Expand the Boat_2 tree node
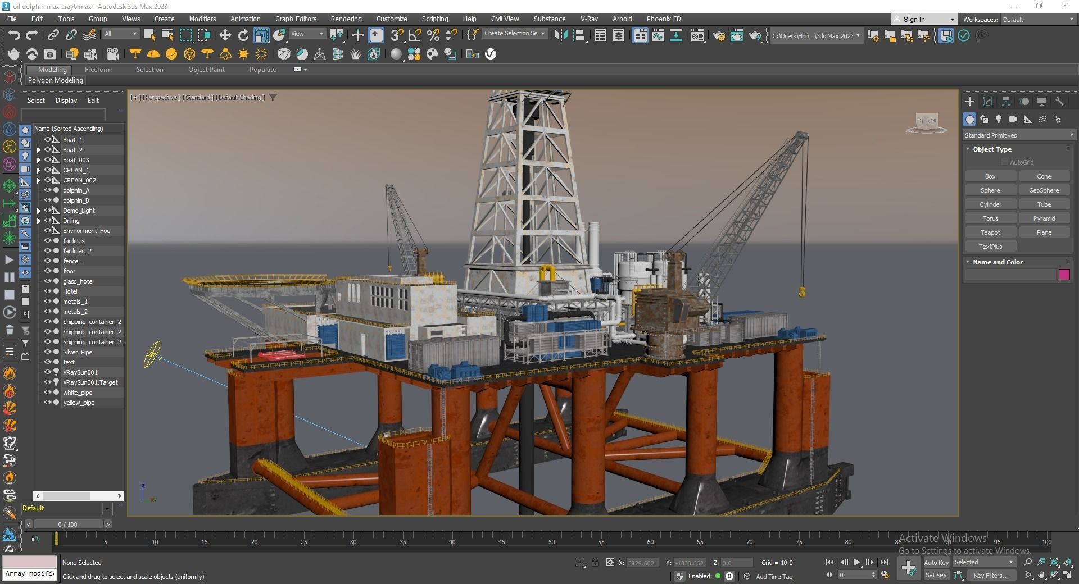 [x=39, y=150]
